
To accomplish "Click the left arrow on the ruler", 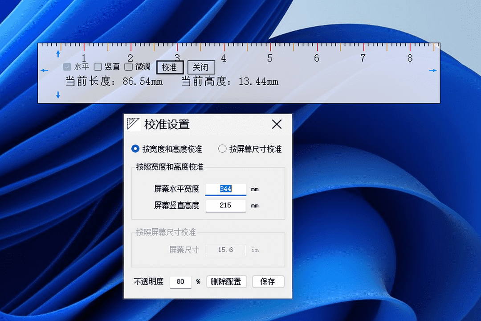I will pos(45,70).
